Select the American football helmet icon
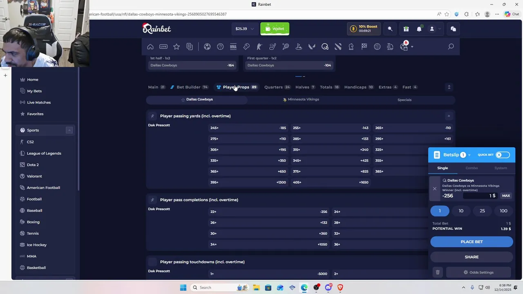 tap(325, 47)
